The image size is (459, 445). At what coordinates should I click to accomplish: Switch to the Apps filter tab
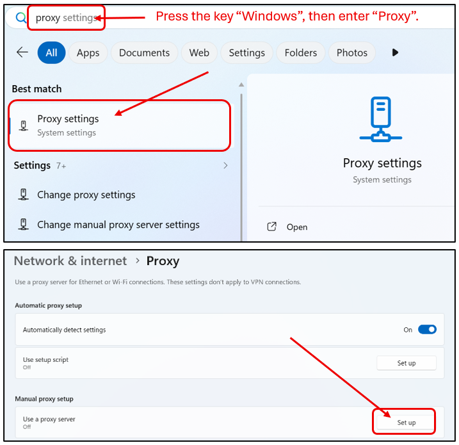coord(88,53)
